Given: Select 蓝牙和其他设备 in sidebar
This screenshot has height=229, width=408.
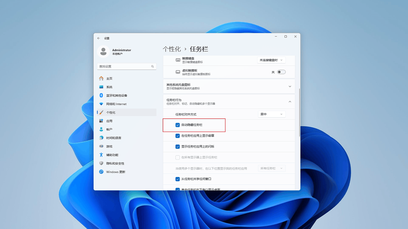Looking at the screenshot, I should pos(126,95).
